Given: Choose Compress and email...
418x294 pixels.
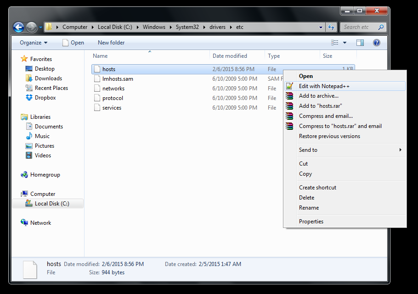Looking at the screenshot, I should (345, 116).
